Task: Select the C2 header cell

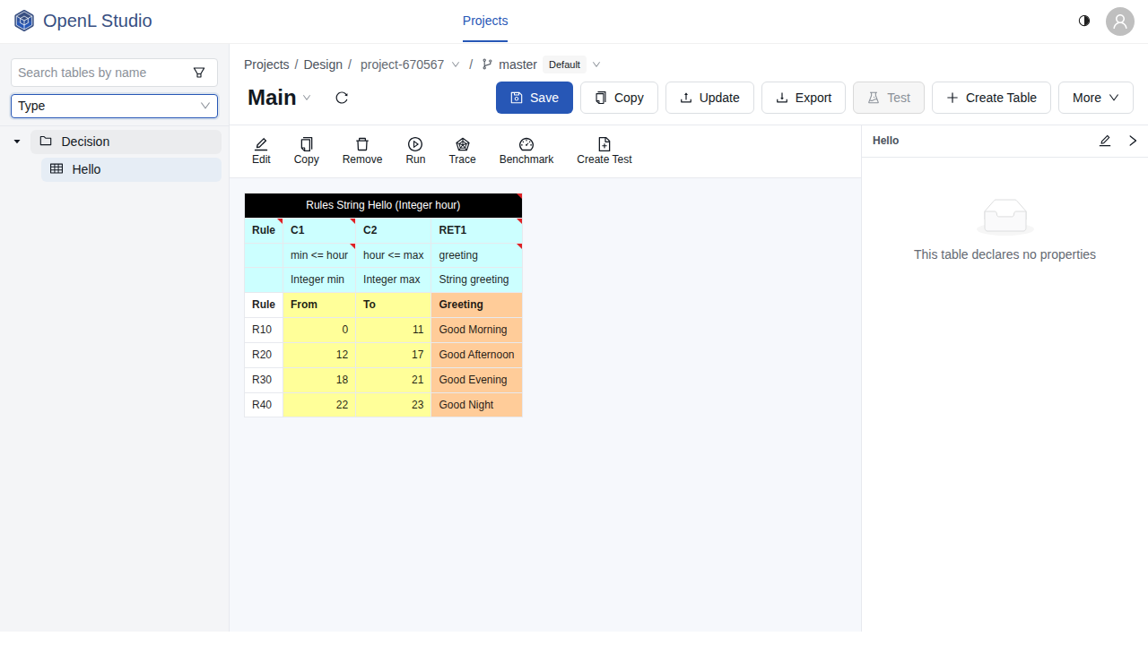Action: 394,230
